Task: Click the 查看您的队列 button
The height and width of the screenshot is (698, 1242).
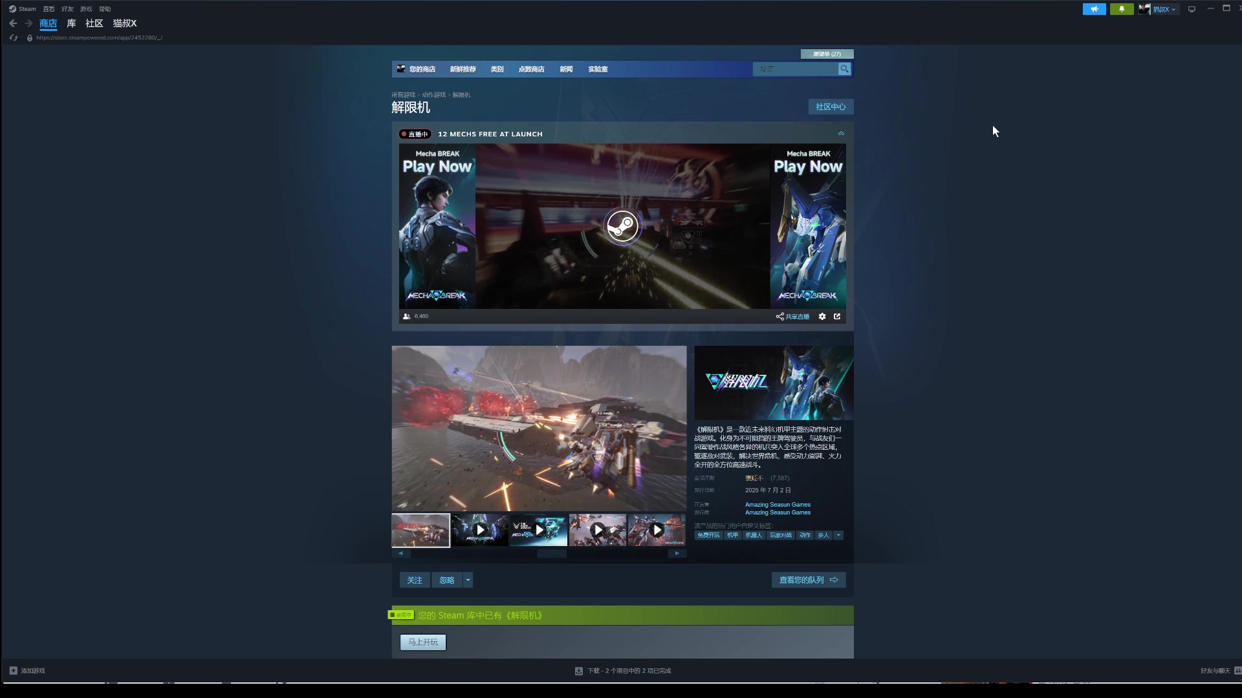Action: [x=809, y=580]
